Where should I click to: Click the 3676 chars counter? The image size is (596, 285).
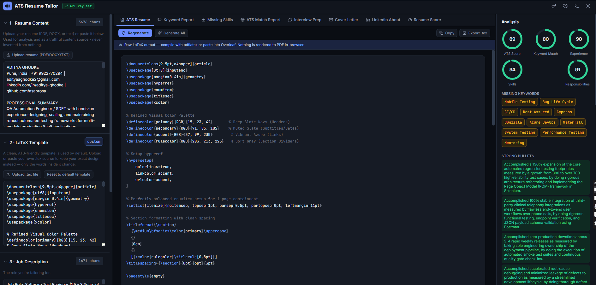[89, 22]
